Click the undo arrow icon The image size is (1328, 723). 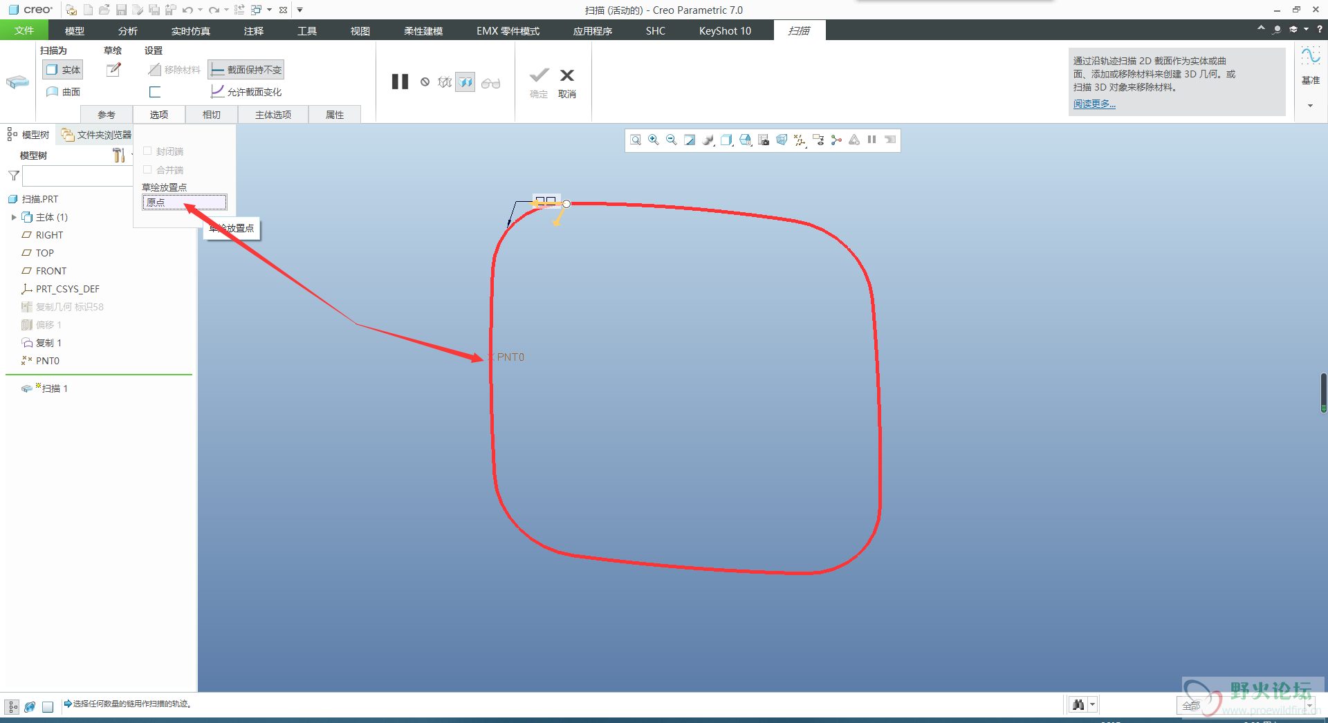click(187, 10)
